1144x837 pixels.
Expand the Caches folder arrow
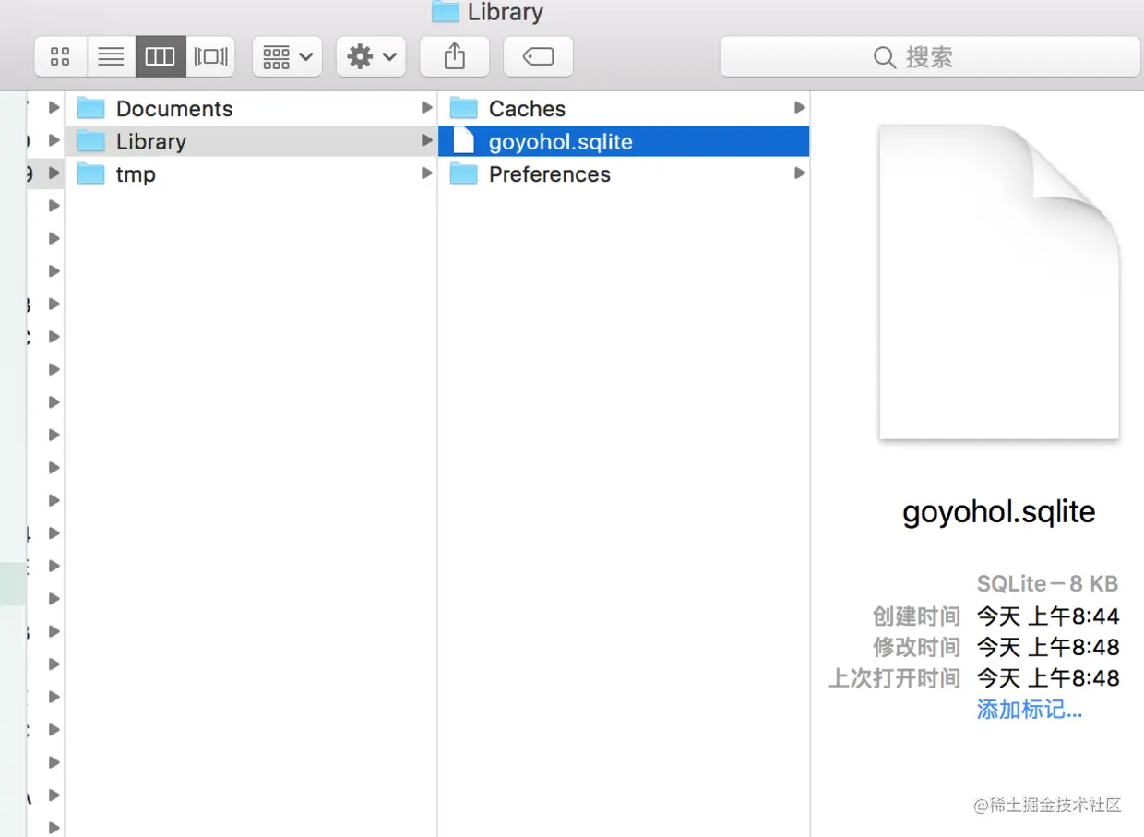pos(799,108)
